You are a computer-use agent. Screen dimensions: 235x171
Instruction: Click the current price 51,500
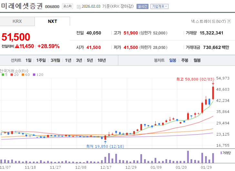[x=16, y=37]
